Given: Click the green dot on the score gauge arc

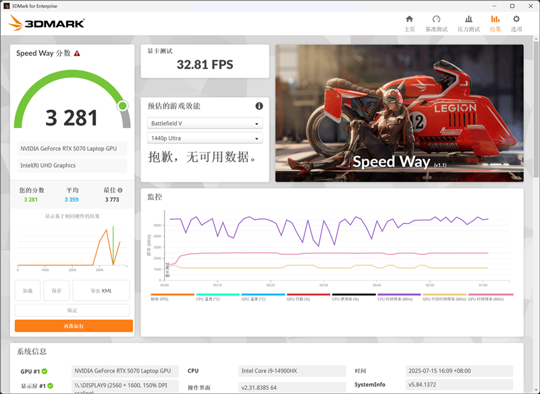Looking at the screenshot, I should pyautogui.click(x=122, y=105).
